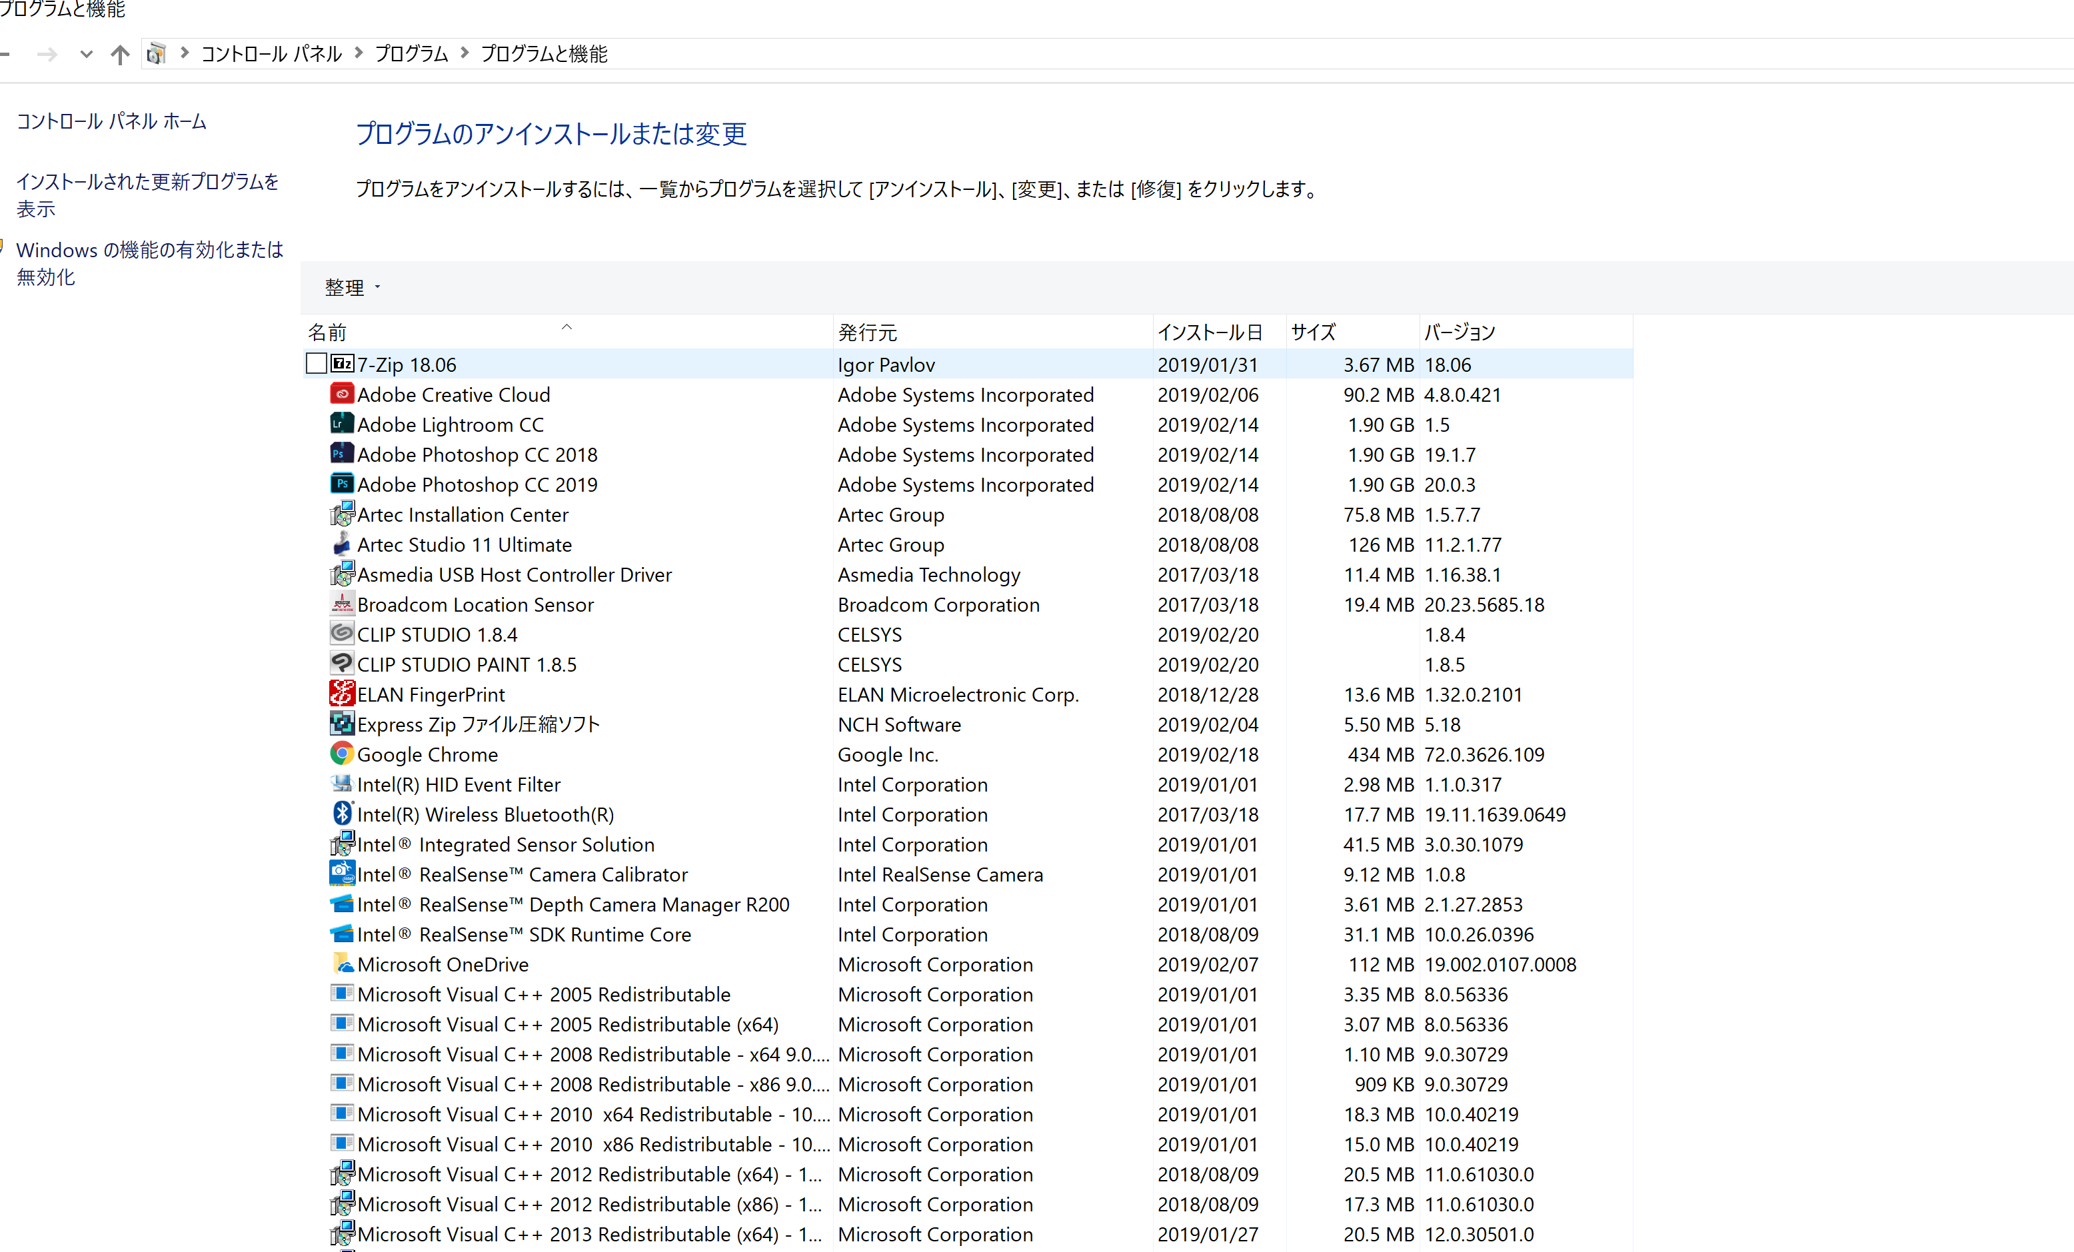The height and width of the screenshot is (1252, 2074).
Task: Go to プログラム in breadcrumb
Action: (x=412, y=54)
